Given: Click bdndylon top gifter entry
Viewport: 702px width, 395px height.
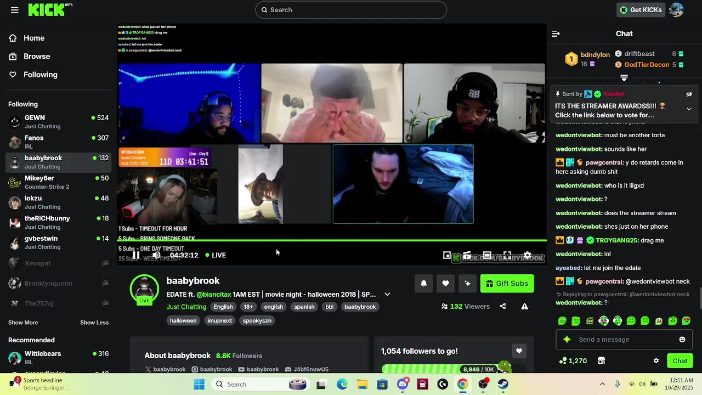Looking at the screenshot, I should coord(588,59).
